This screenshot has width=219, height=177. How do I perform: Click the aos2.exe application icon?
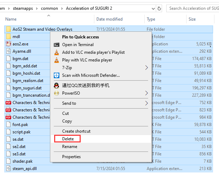[x=8, y=44]
